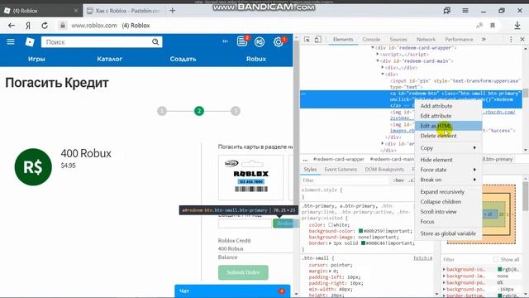Click the Yandex home icon

[x=28, y=26]
